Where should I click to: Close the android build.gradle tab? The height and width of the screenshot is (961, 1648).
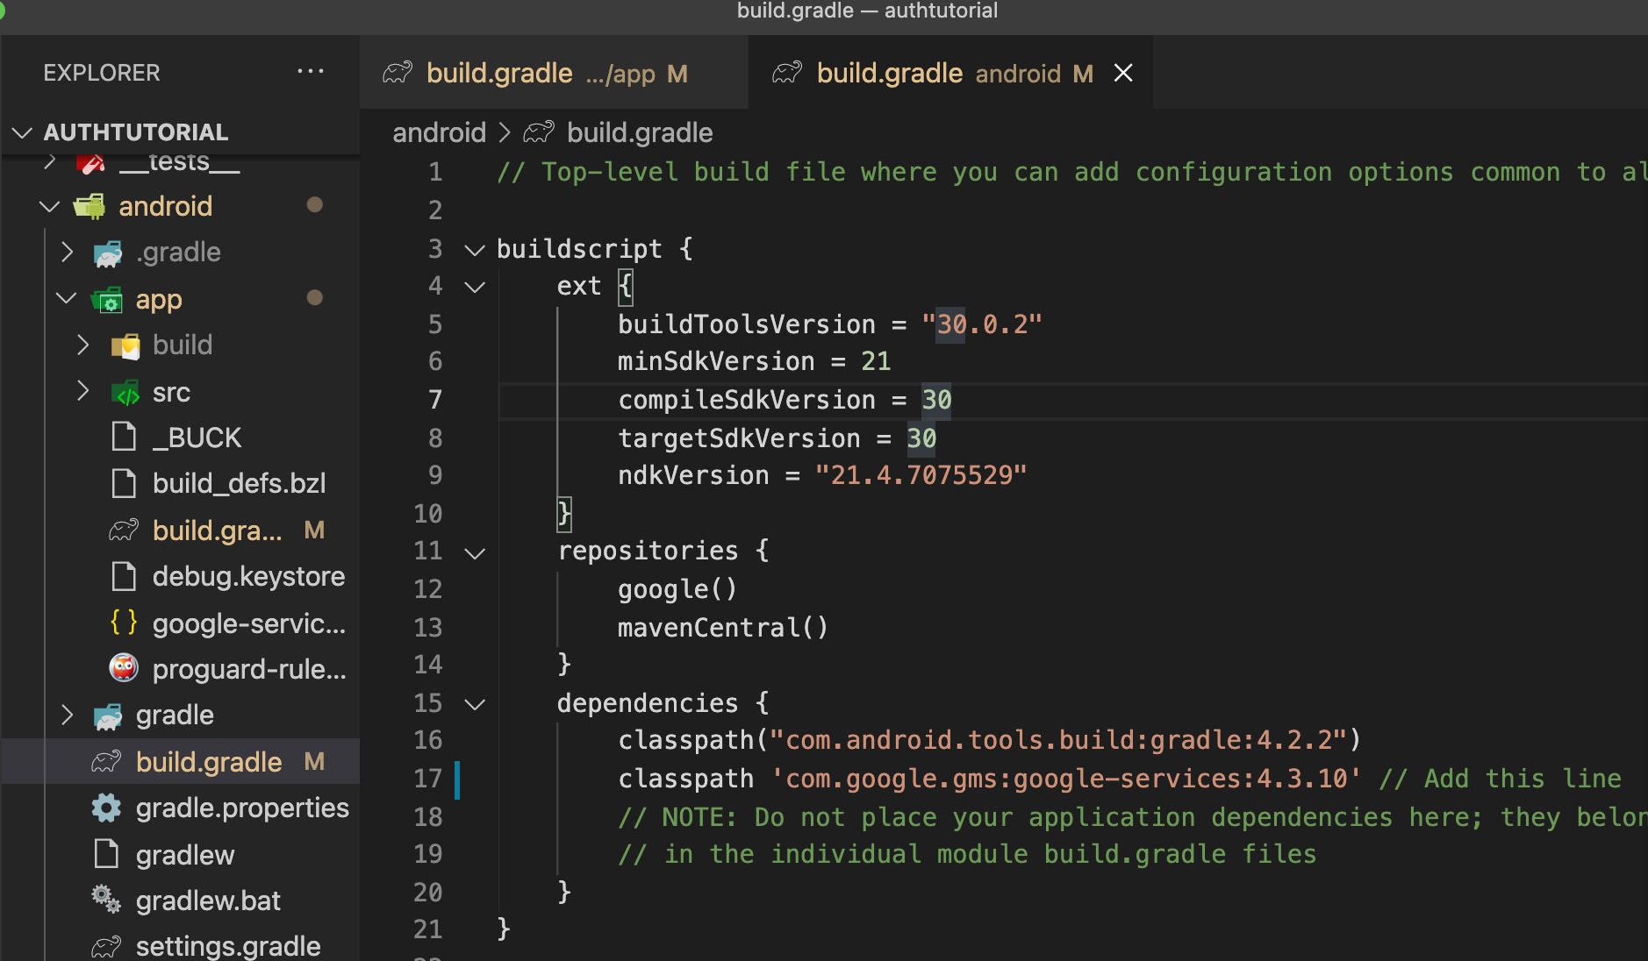pyautogui.click(x=1123, y=73)
